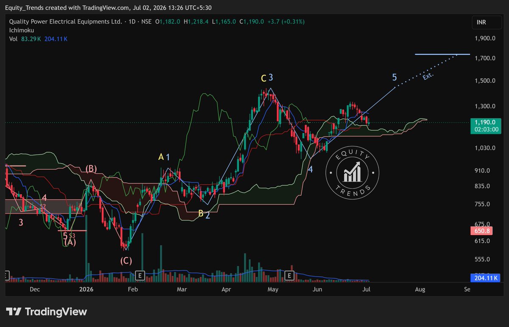Click the 835.0 price scale label
This screenshot has height=327, width=509.
[x=482, y=186]
